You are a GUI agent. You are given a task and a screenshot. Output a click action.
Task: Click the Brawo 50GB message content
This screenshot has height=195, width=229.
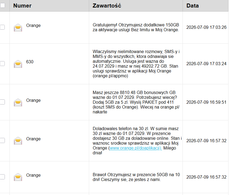pyautogui.click(x=136, y=177)
